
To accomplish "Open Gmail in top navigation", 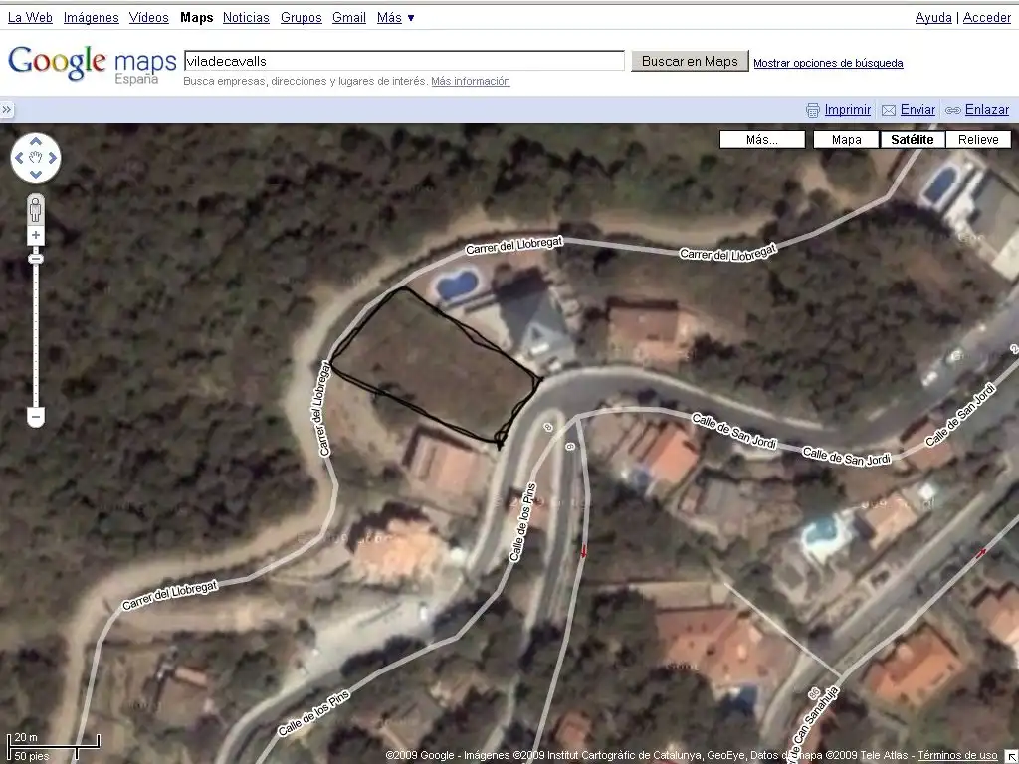I will tap(349, 18).
